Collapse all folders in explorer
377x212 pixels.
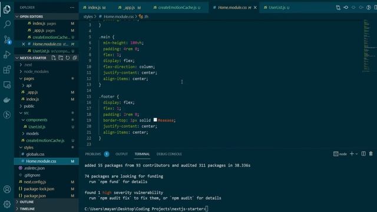(75, 58)
